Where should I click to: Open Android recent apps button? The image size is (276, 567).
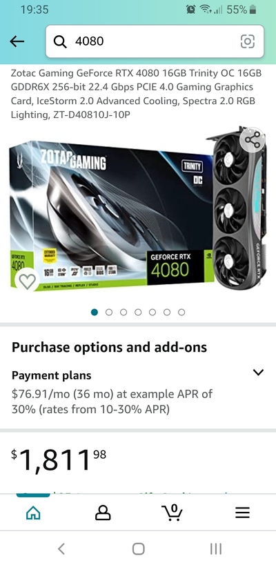pos(216,549)
